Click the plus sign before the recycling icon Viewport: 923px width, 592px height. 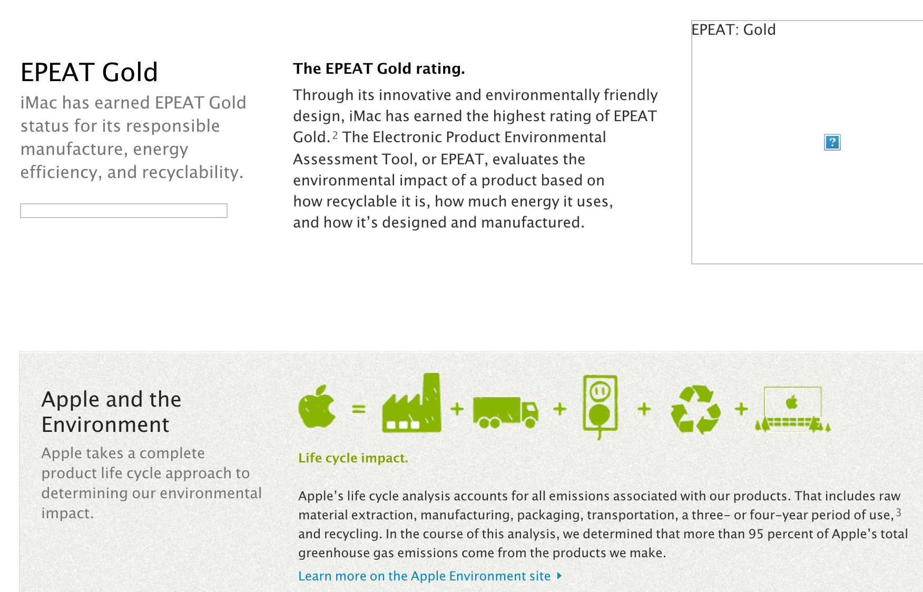tap(644, 409)
